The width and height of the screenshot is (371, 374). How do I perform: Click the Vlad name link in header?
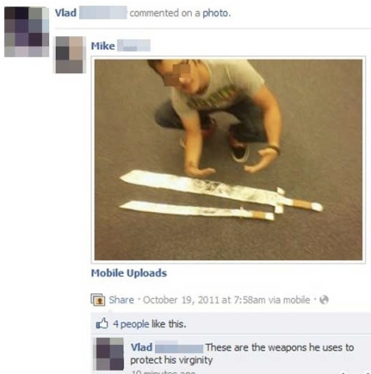(65, 13)
